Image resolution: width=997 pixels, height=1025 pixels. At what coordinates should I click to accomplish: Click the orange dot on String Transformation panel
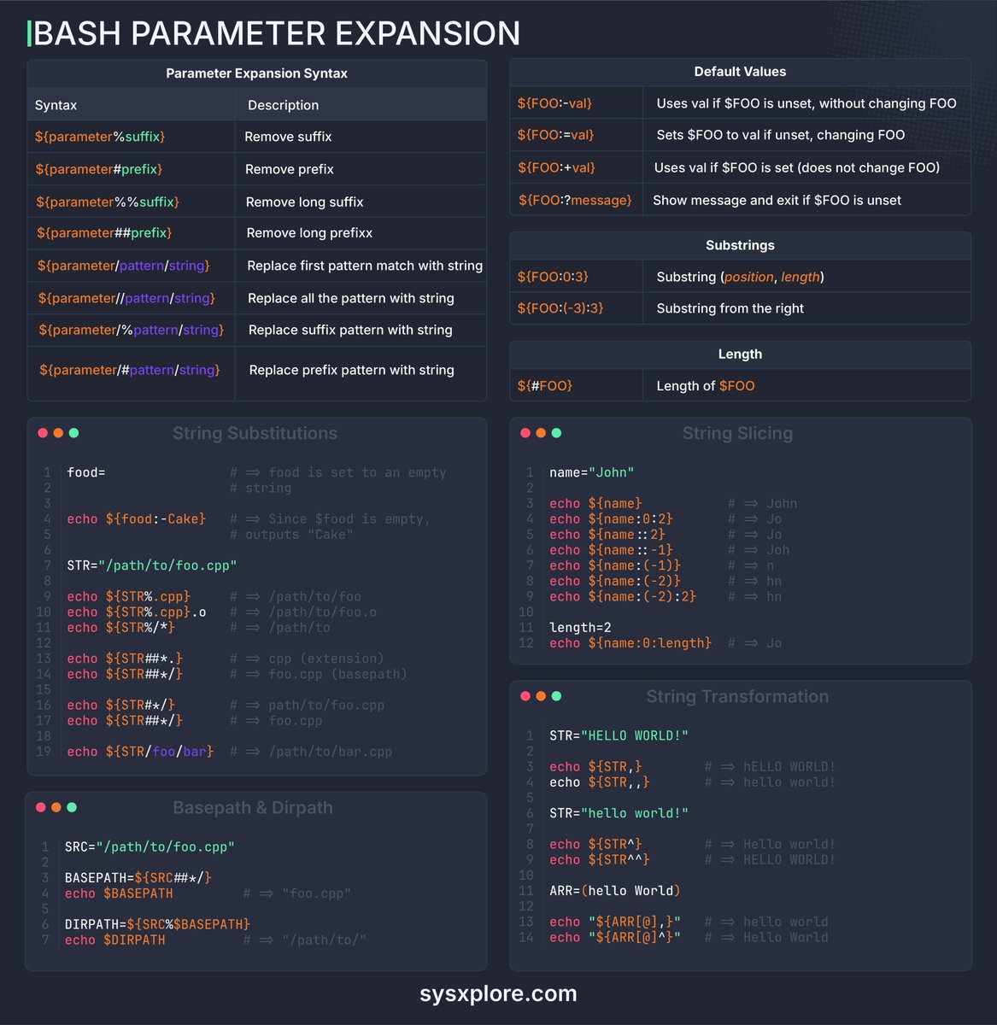pyautogui.click(x=540, y=696)
